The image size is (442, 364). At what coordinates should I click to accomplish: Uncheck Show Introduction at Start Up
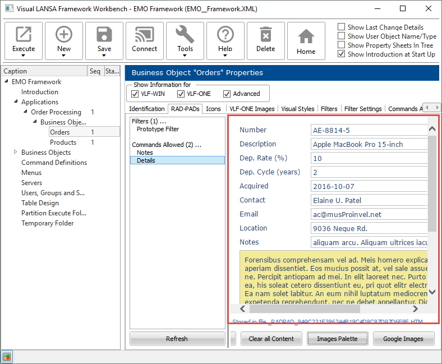[x=342, y=54]
